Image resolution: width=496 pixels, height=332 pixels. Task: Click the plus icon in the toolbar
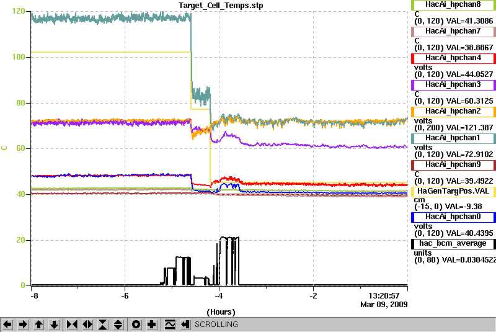coord(152,325)
